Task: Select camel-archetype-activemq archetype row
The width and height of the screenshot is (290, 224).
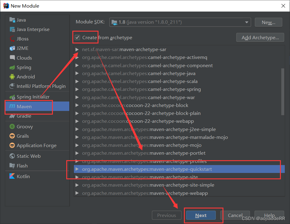Action: point(179,57)
